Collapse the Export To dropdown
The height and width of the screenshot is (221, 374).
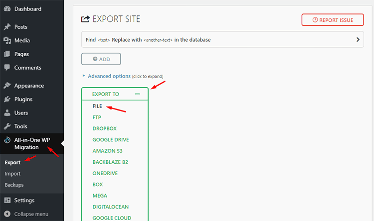[x=137, y=94]
